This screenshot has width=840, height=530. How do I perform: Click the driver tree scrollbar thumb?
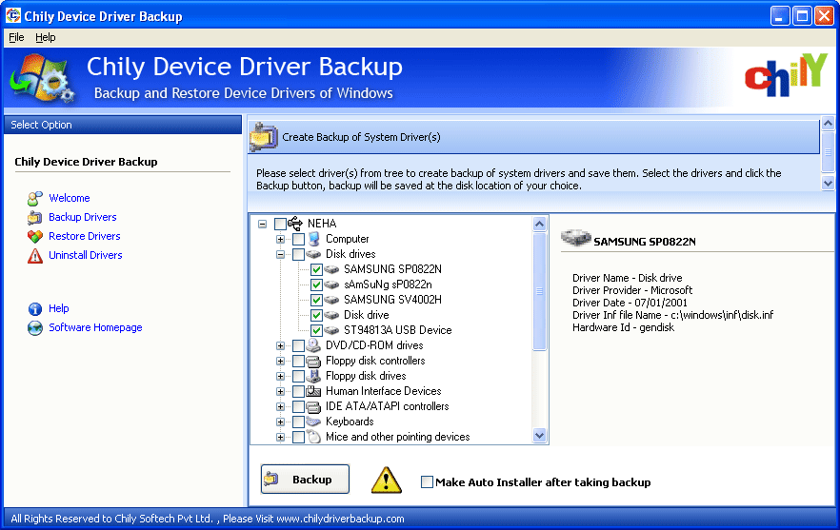click(539, 291)
